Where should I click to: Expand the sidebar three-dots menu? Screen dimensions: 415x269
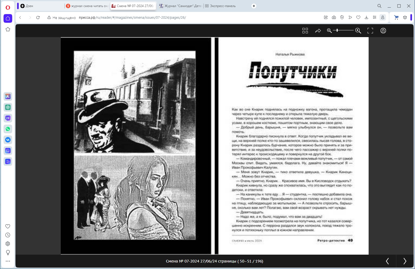point(8,261)
